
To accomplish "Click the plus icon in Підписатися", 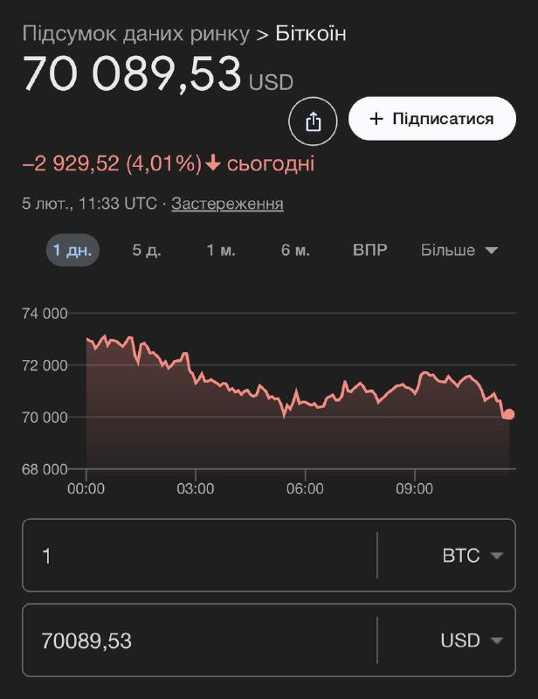I will [376, 119].
